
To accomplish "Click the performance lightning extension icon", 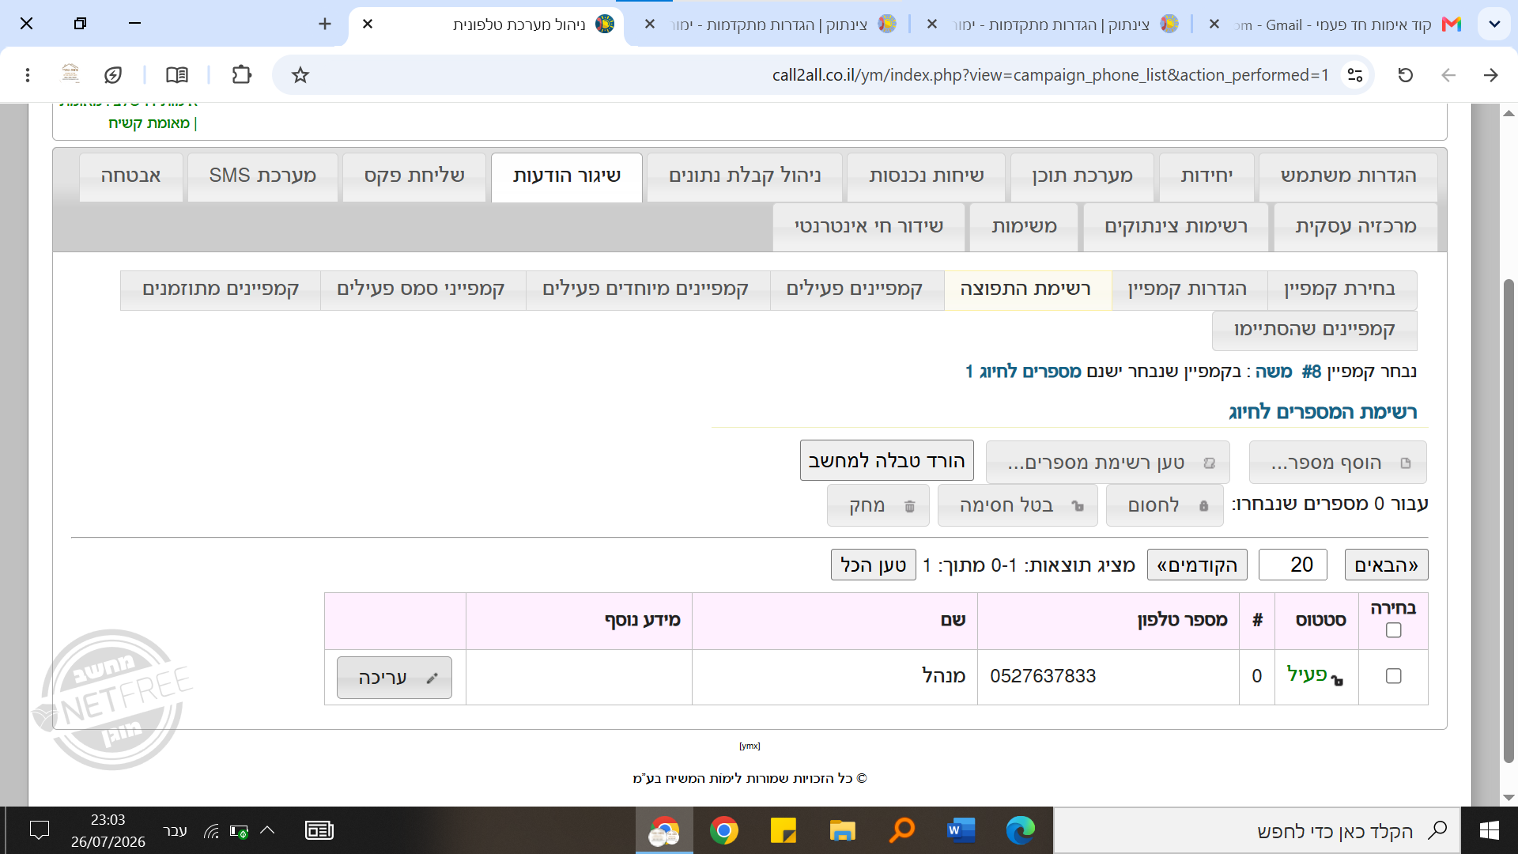I will tap(113, 75).
